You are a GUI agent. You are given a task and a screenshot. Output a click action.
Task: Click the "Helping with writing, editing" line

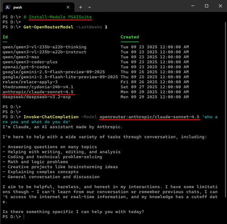(61, 152)
